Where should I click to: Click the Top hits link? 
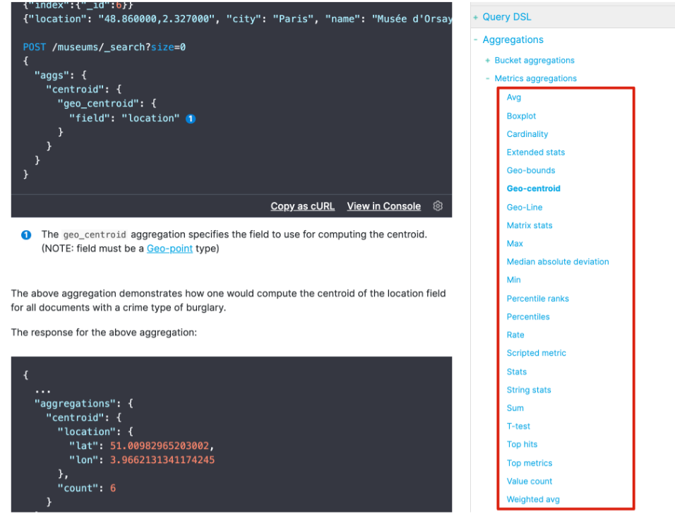point(522,444)
